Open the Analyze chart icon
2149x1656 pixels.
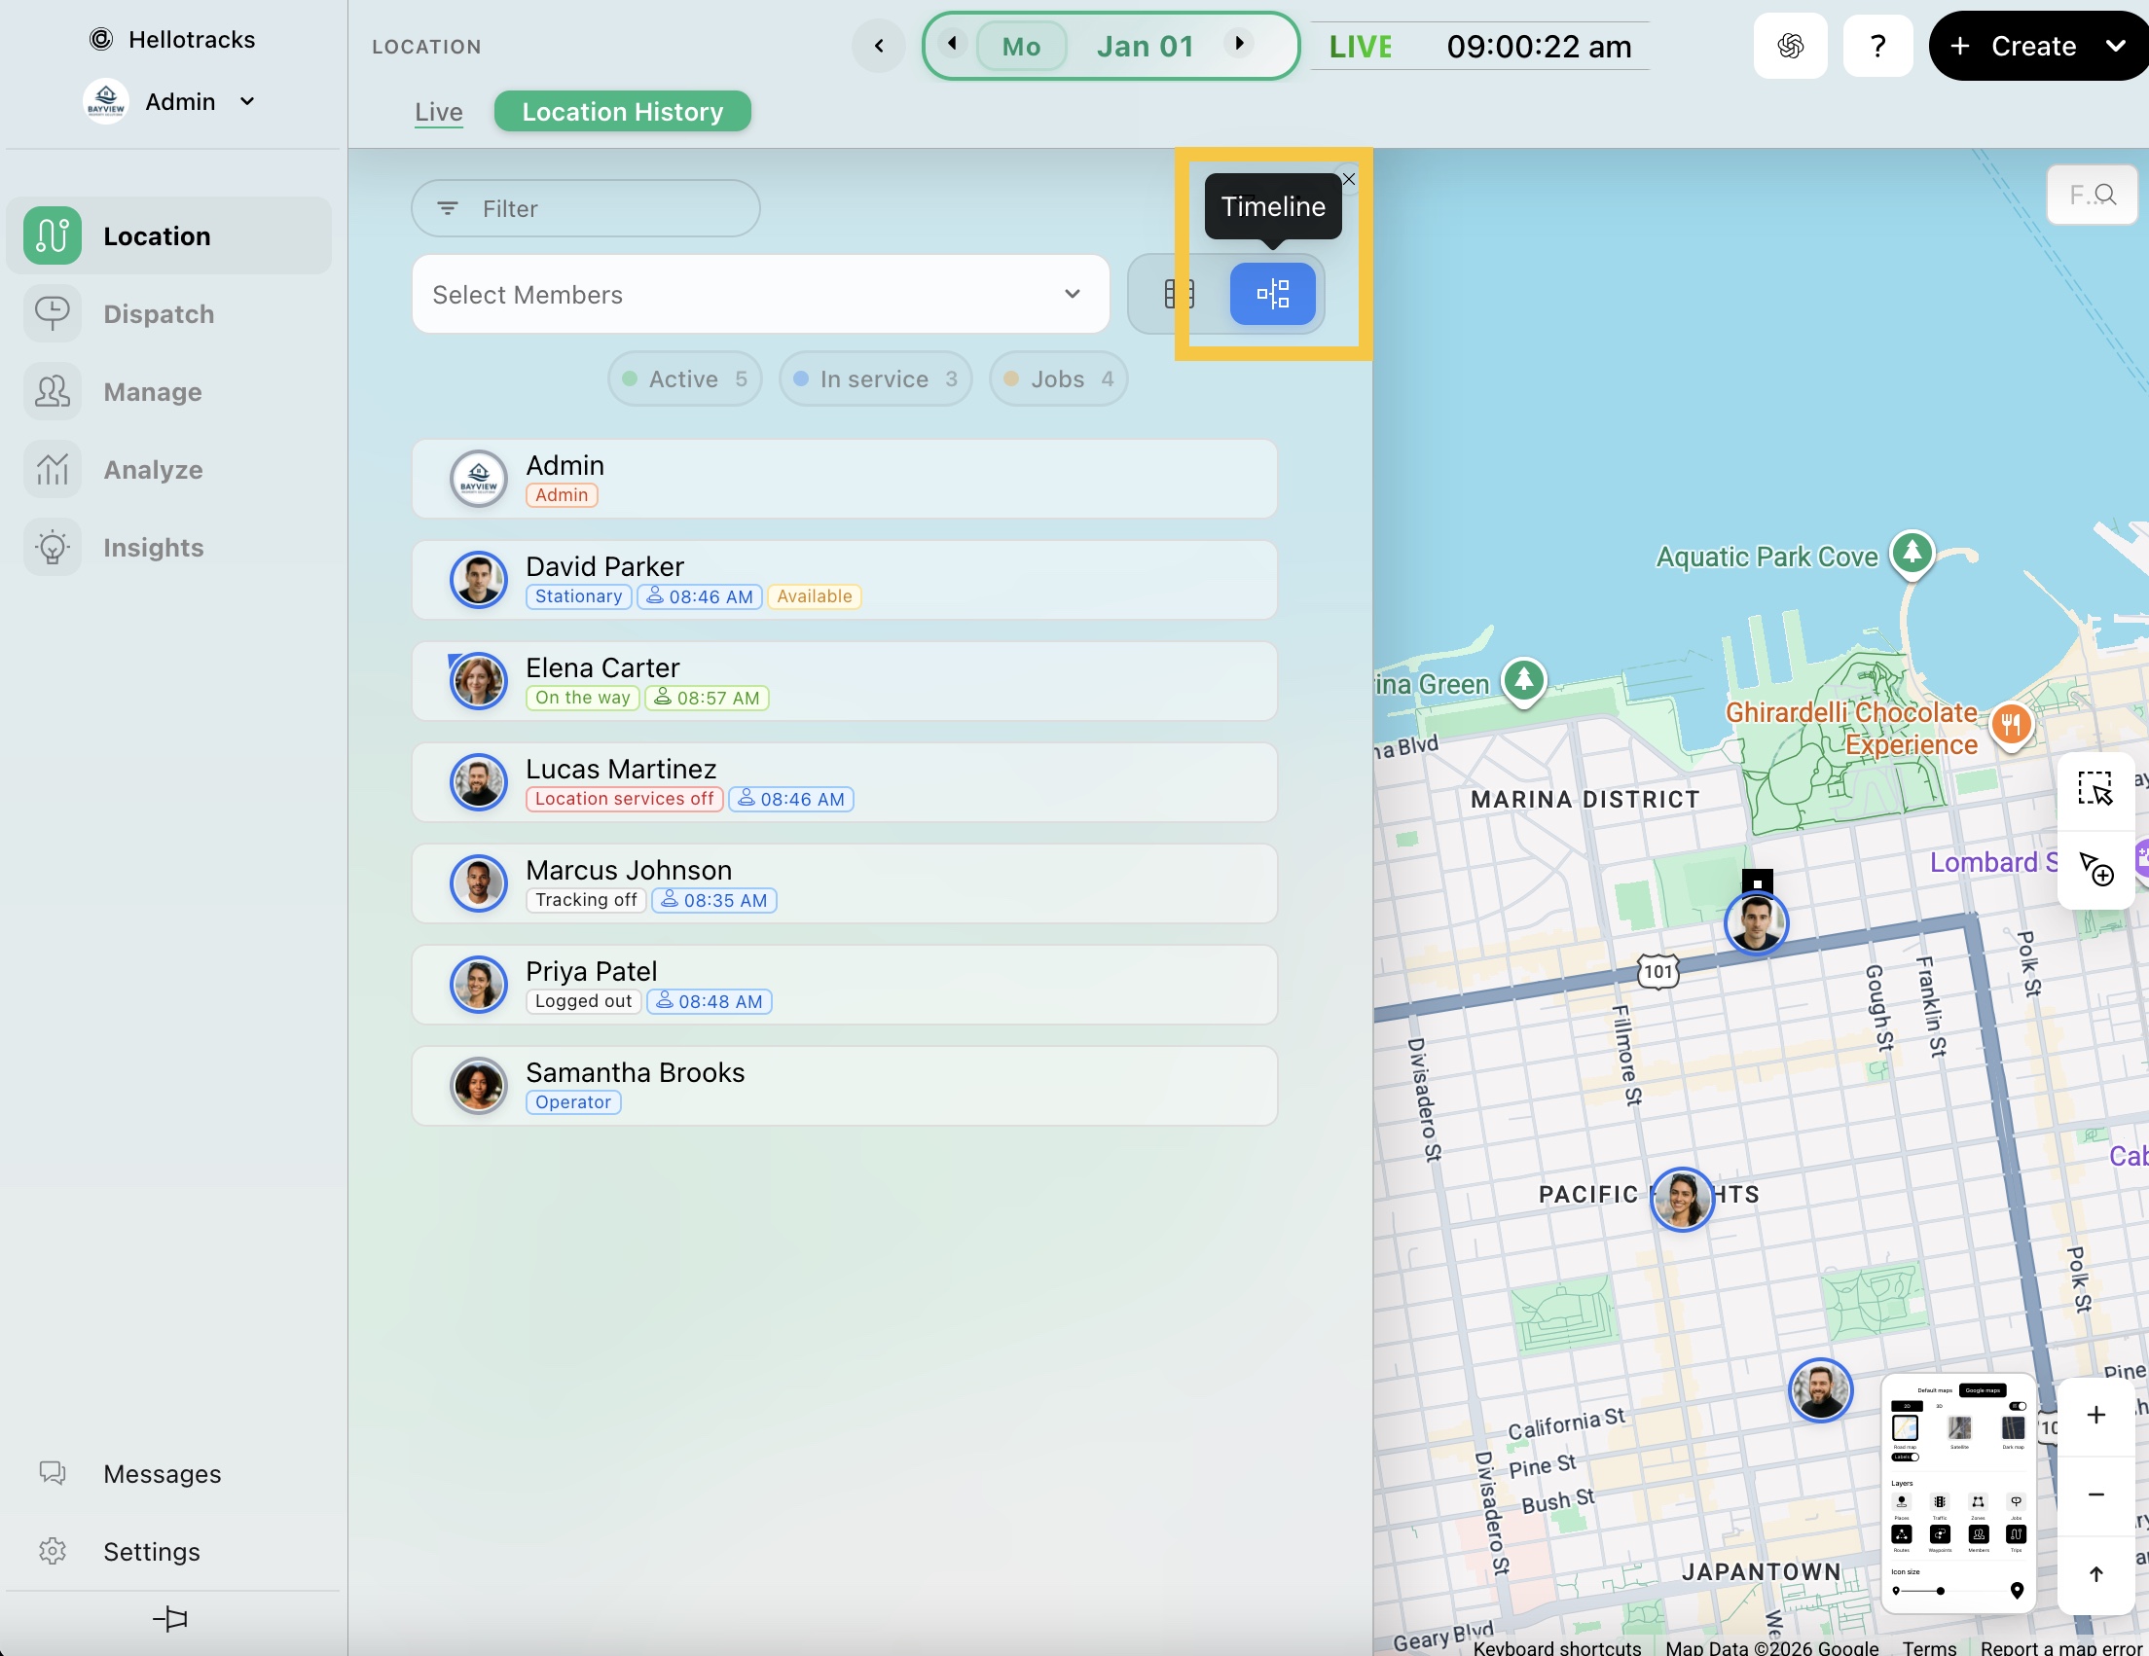[x=54, y=470]
